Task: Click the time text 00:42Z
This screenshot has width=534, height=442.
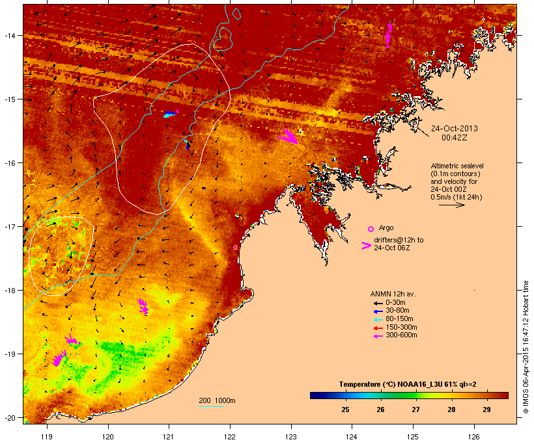Action: coord(455,138)
